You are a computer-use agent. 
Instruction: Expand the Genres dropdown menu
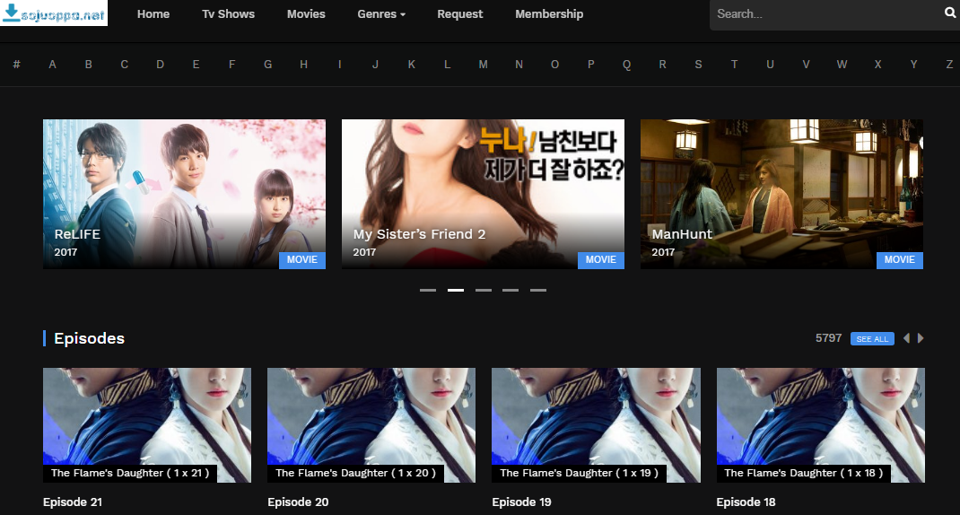click(381, 14)
